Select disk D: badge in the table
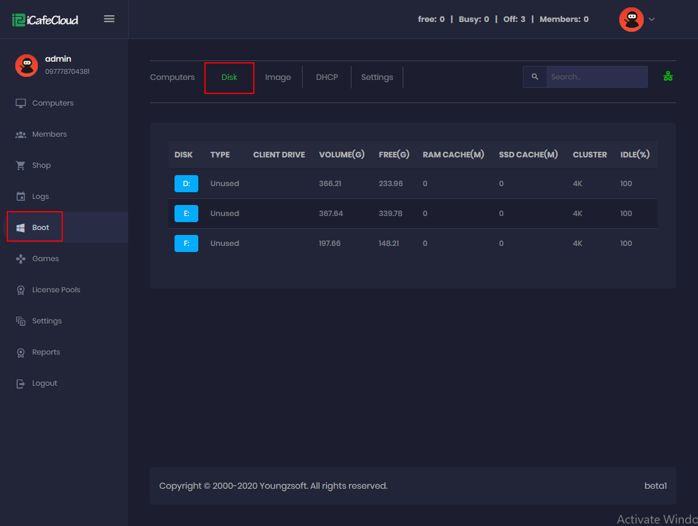The image size is (698, 526). click(x=186, y=183)
